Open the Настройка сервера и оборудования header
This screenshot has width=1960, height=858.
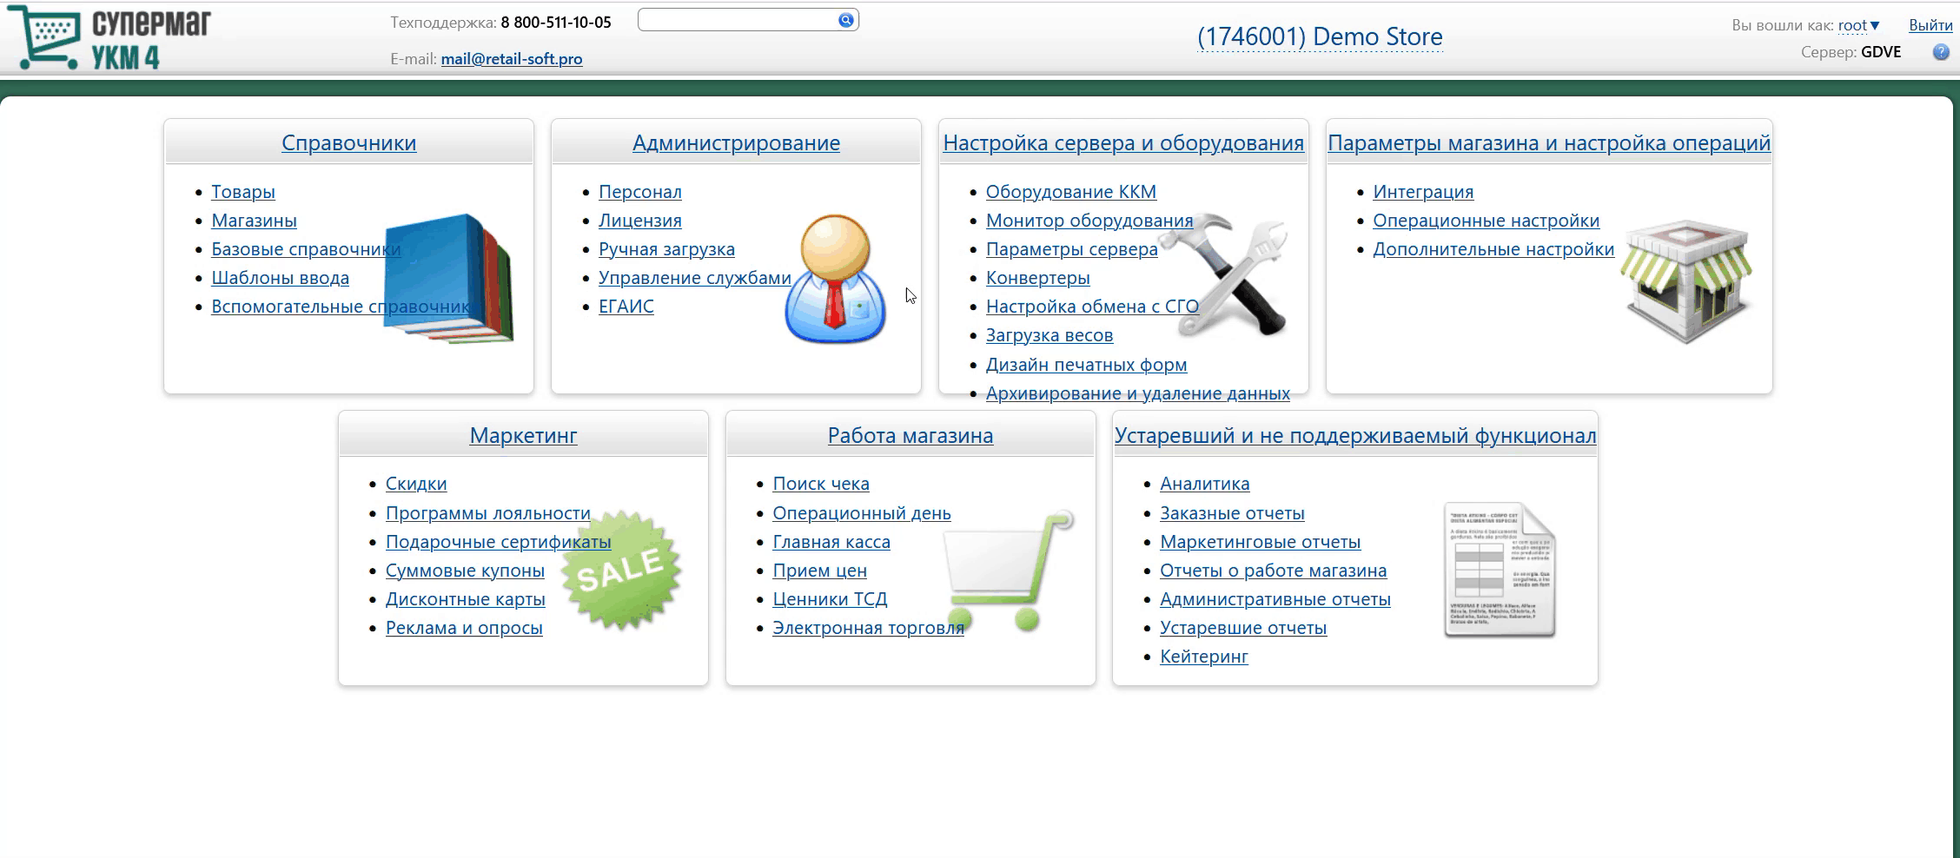pos(1122,142)
